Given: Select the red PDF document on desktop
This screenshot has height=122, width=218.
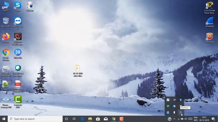Looking at the screenshot, I should click(18, 86).
